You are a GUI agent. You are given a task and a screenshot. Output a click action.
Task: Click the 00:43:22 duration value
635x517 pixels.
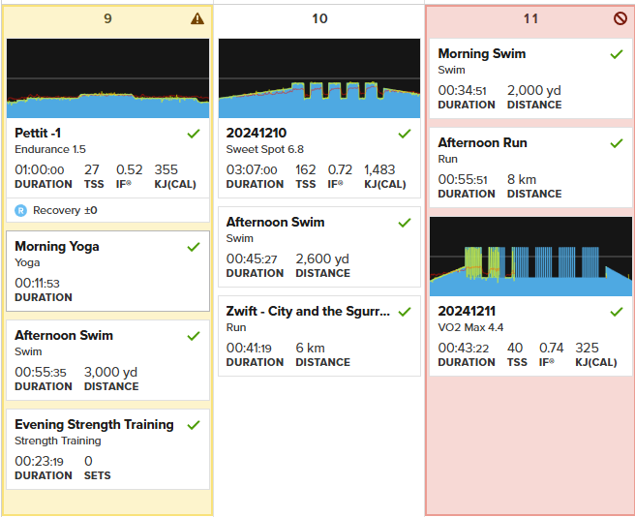(x=464, y=348)
